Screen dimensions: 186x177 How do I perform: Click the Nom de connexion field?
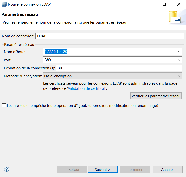click(x=109, y=36)
